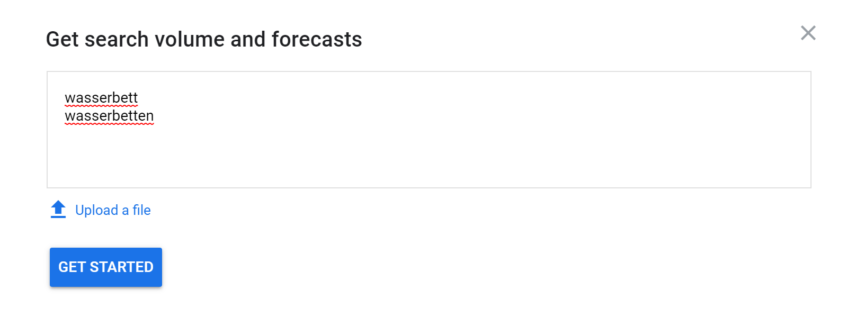Open the "Upload a file" link
The width and height of the screenshot is (856, 317).
pyautogui.click(x=113, y=210)
